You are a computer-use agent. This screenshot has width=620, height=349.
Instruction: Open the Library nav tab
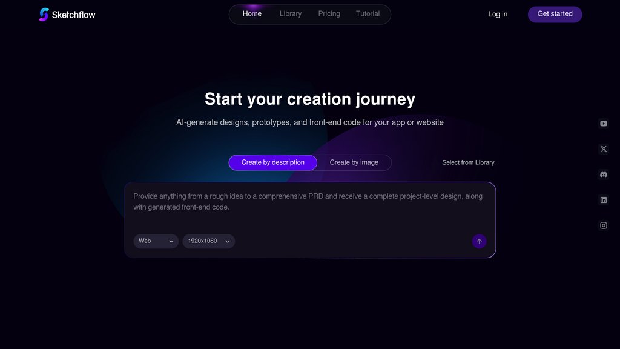coord(291,14)
